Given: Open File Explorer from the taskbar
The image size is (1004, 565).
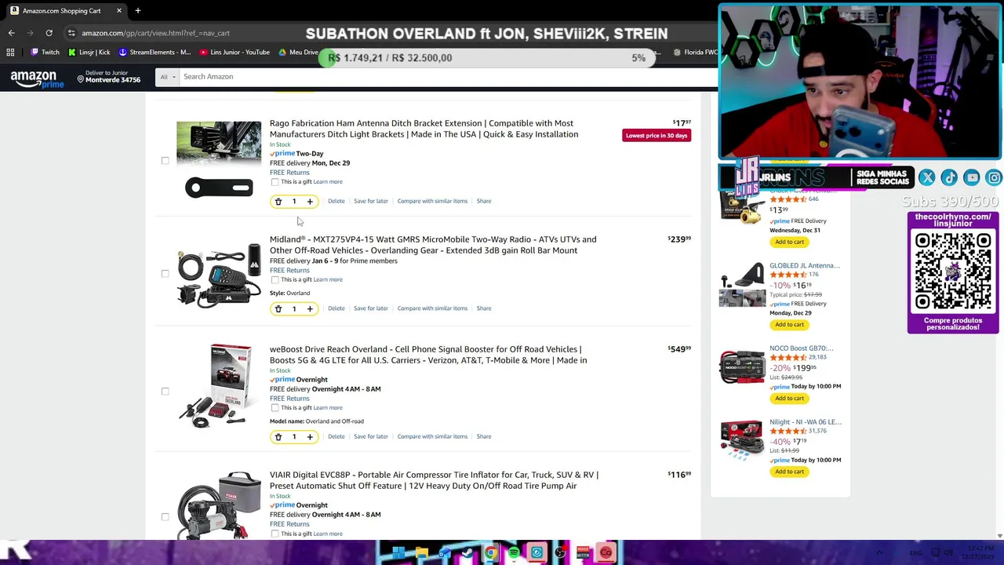Looking at the screenshot, I should pos(421,553).
